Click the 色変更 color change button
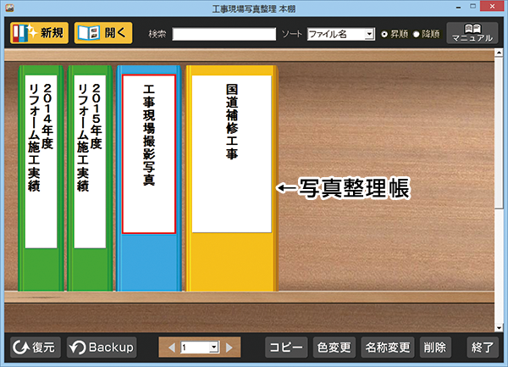This screenshot has height=367, width=508. pyautogui.click(x=334, y=347)
